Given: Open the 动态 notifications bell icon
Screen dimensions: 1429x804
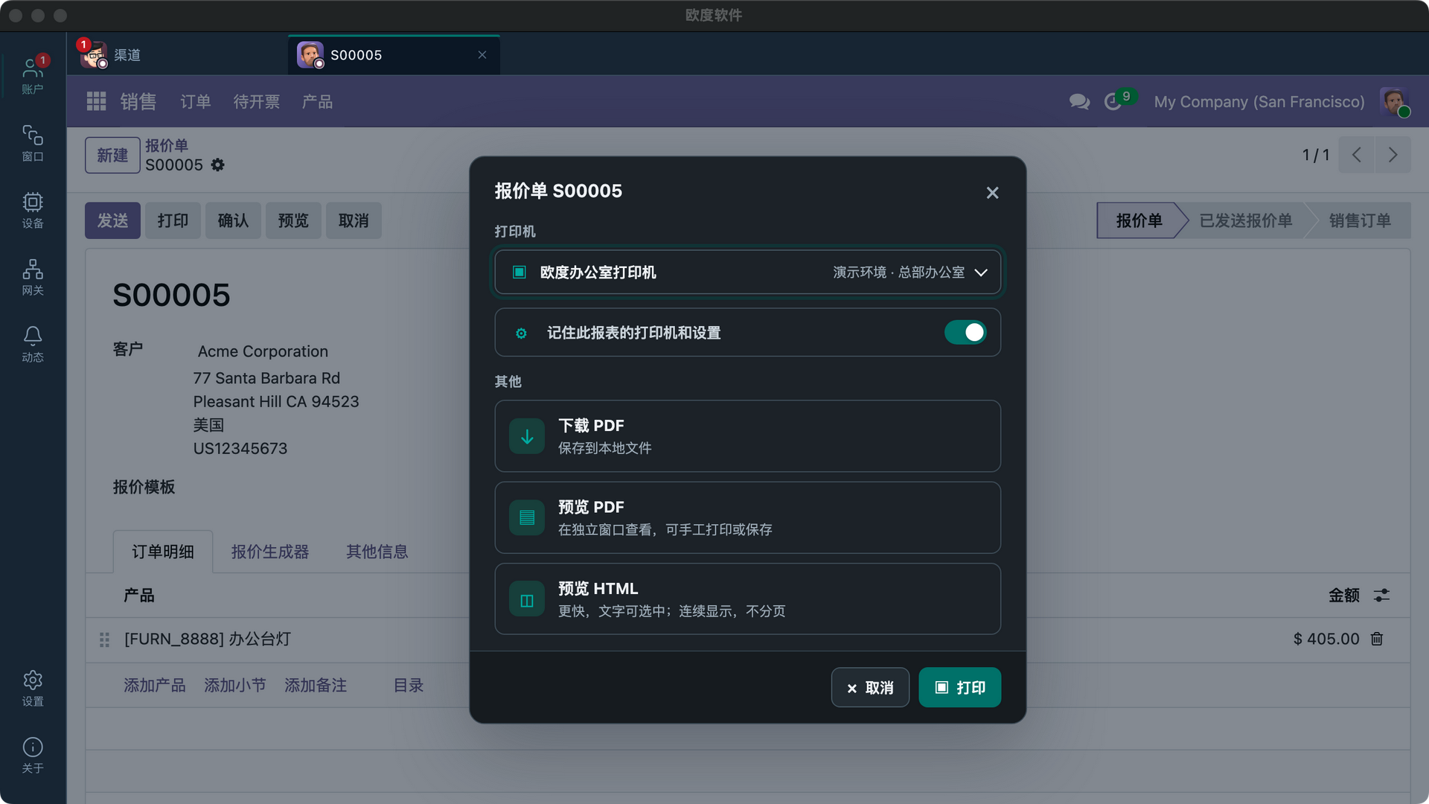Looking at the screenshot, I should coord(33,344).
